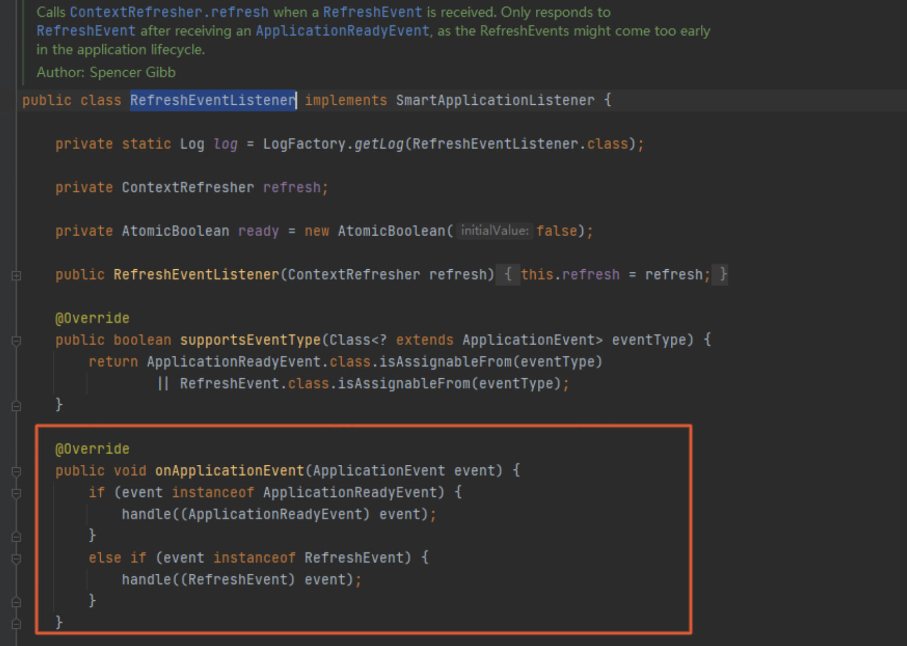907x646 pixels.
Task: Click the 'Author: Spencer Gibb' doc text
Action: tap(106, 72)
